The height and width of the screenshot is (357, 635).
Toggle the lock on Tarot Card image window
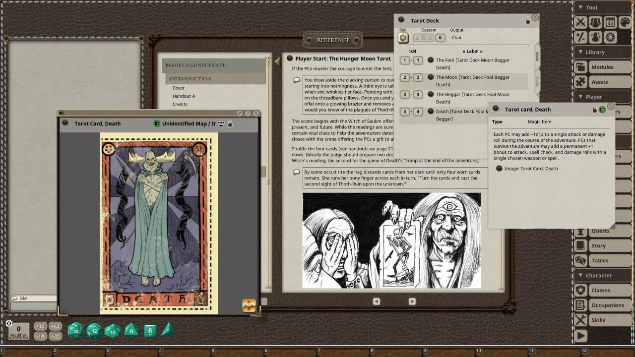pyautogui.click(x=230, y=124)
